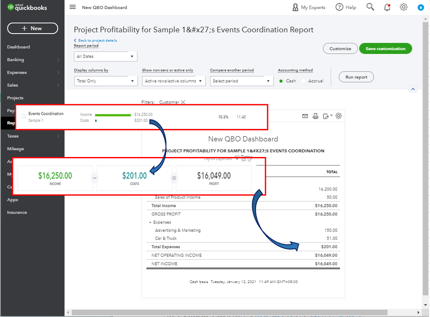The width and height of the screenshot is (430, 317).
Task: Click the New button
Action: pos(33,28)
